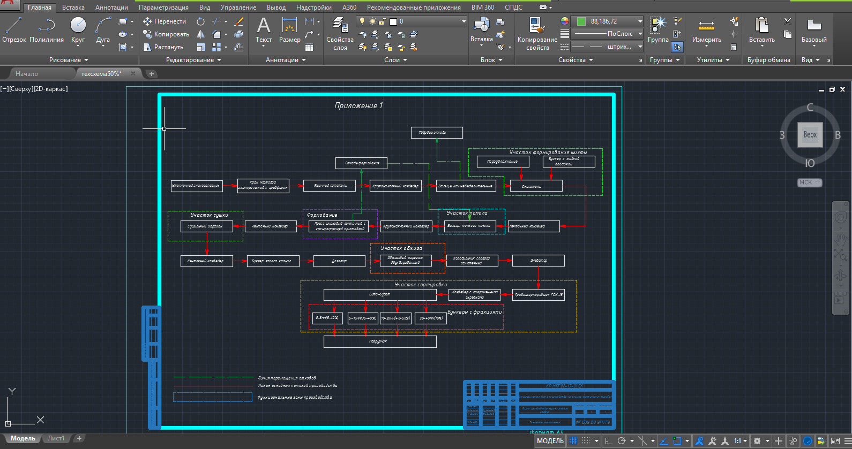The width and height of the screenshot is (852, 449).
Task: Click the cut scissors icon
Action: click(787, 21)
